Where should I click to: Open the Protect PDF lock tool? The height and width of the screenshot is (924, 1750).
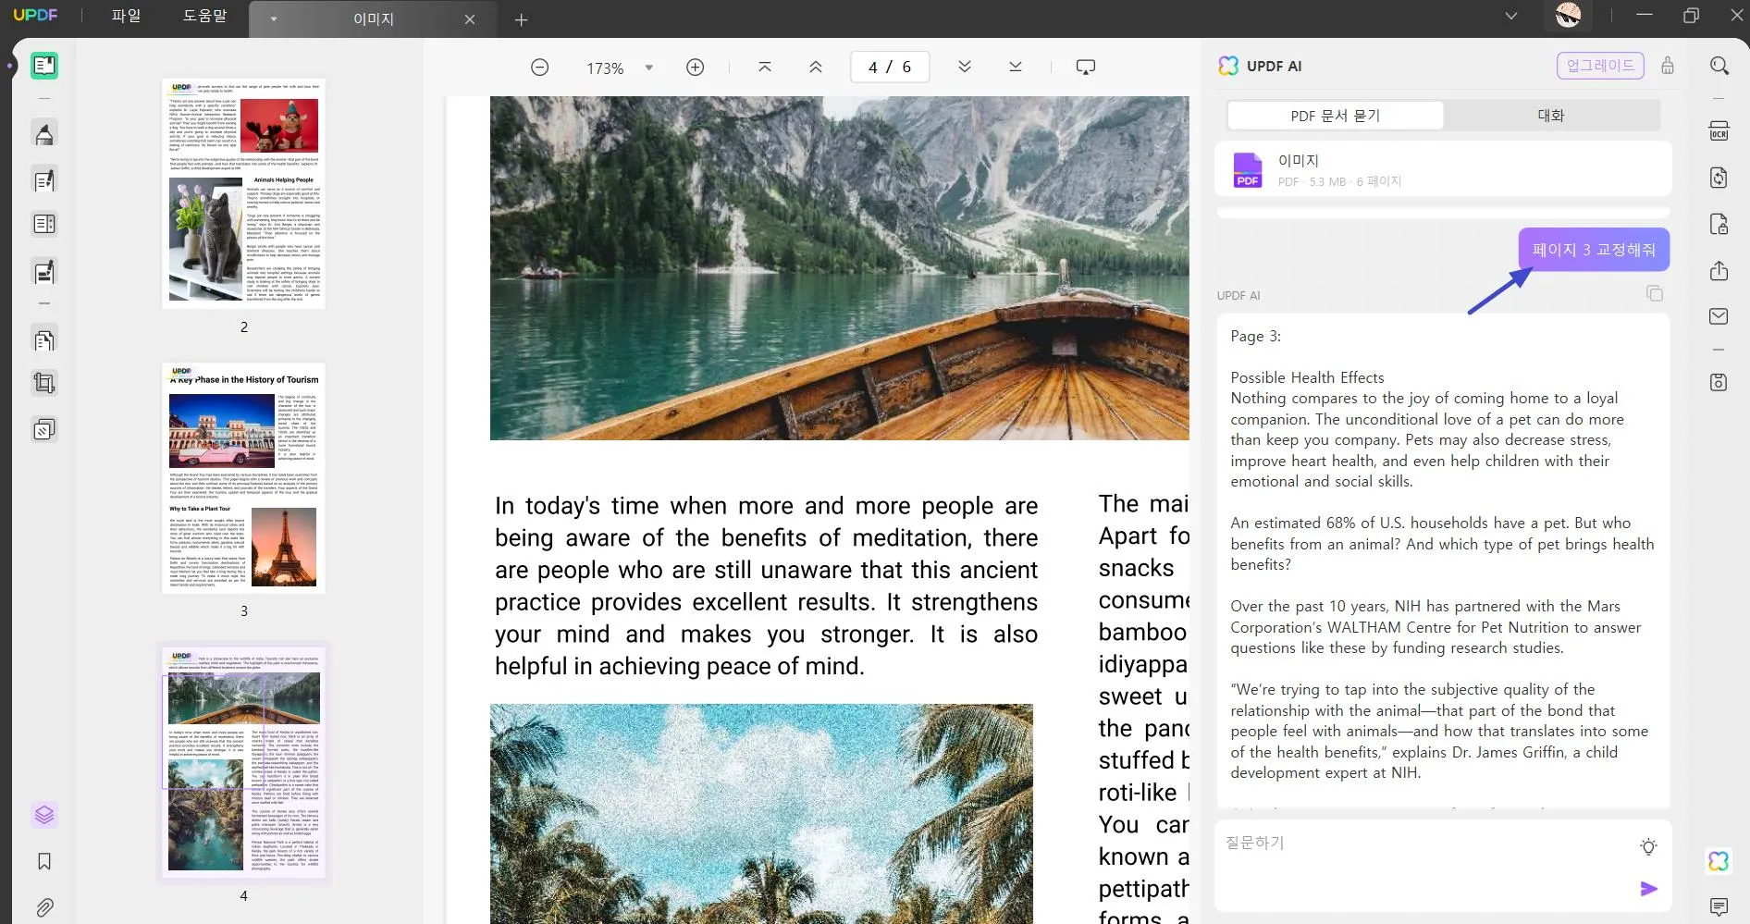1719,224
